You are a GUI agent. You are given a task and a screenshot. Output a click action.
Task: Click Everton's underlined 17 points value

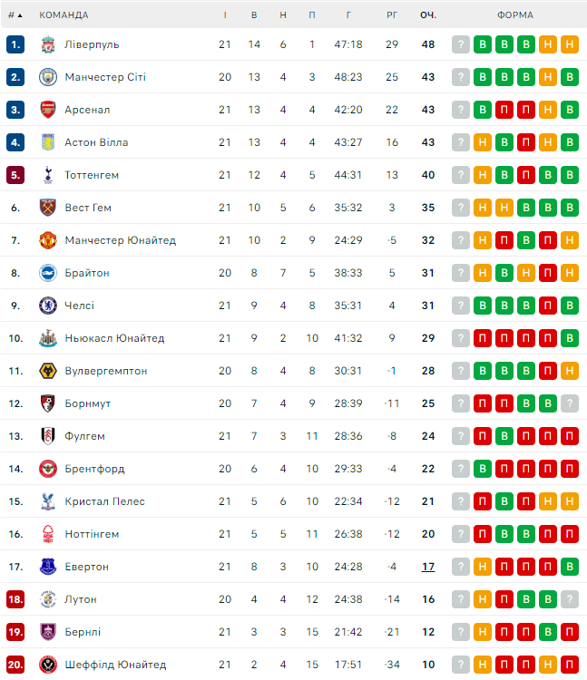pos(428,567)
